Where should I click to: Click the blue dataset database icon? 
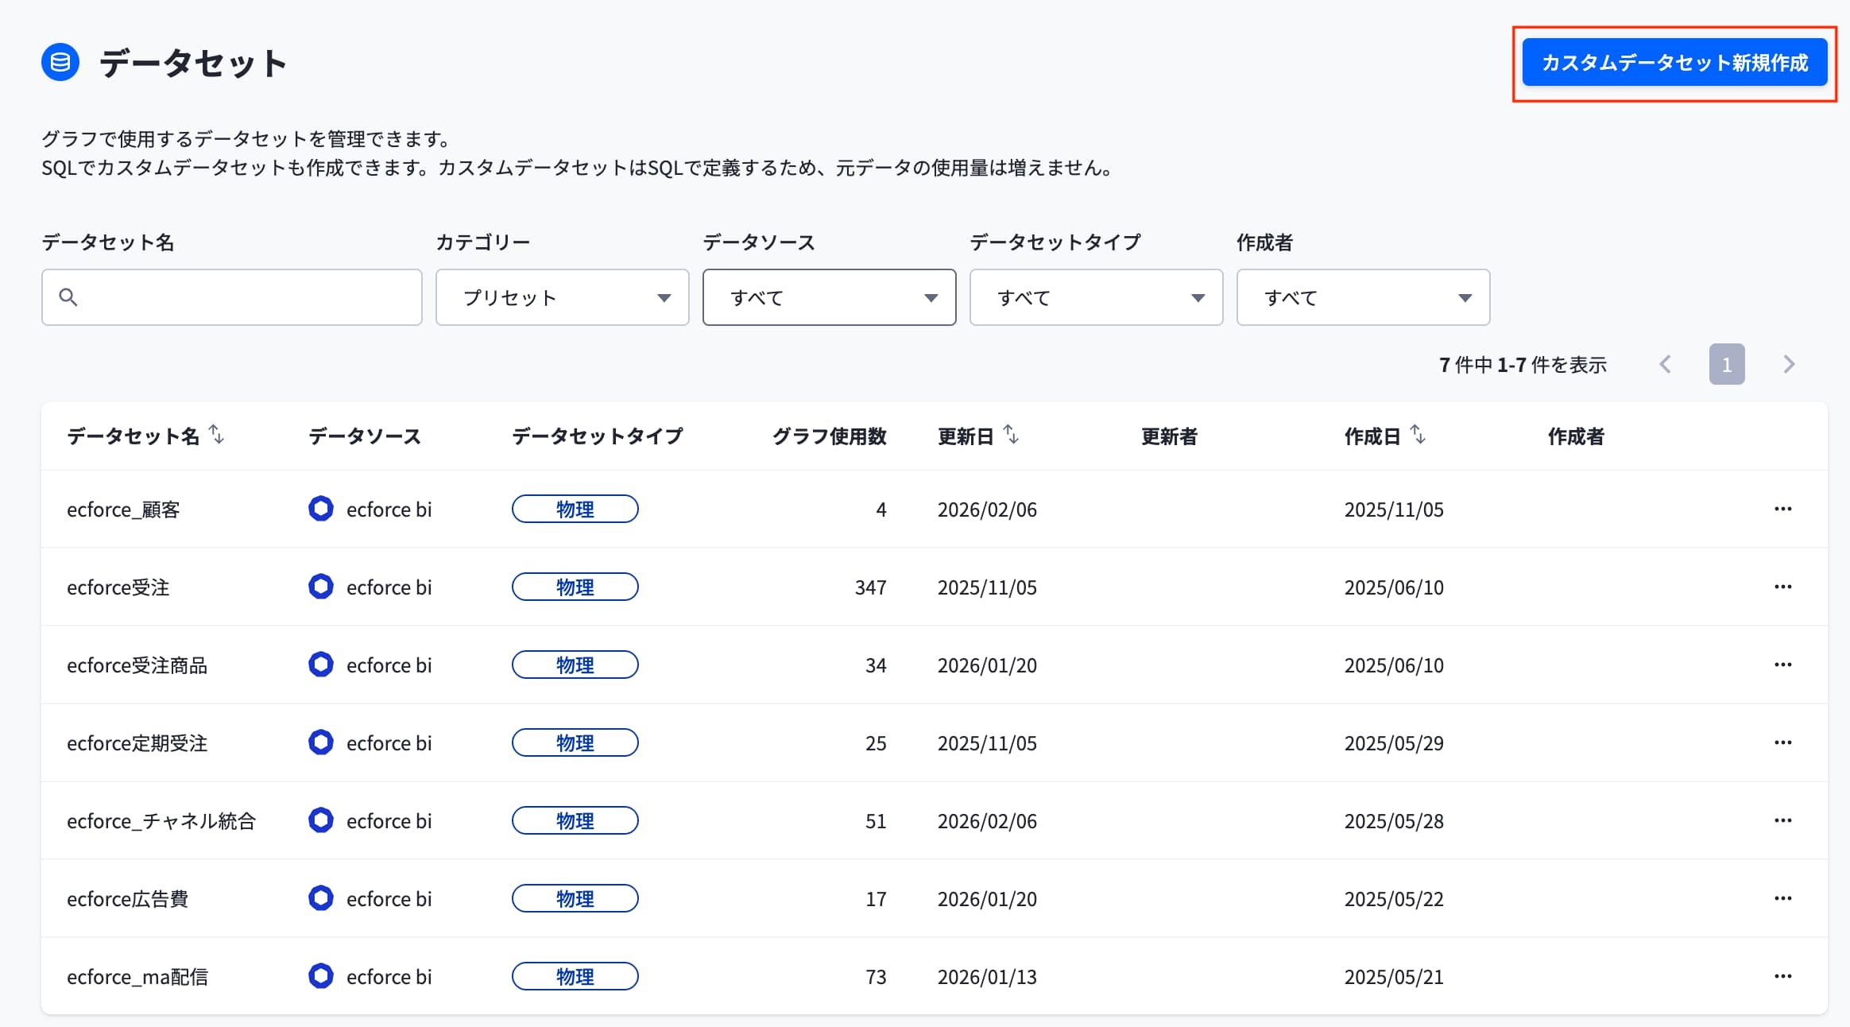click(x=60, y=62)
